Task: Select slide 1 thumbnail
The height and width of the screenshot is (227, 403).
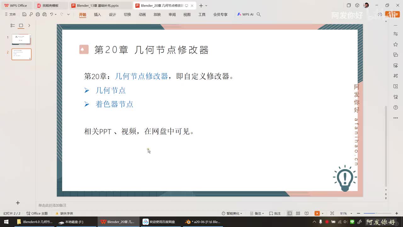Action: click(21, 39)
